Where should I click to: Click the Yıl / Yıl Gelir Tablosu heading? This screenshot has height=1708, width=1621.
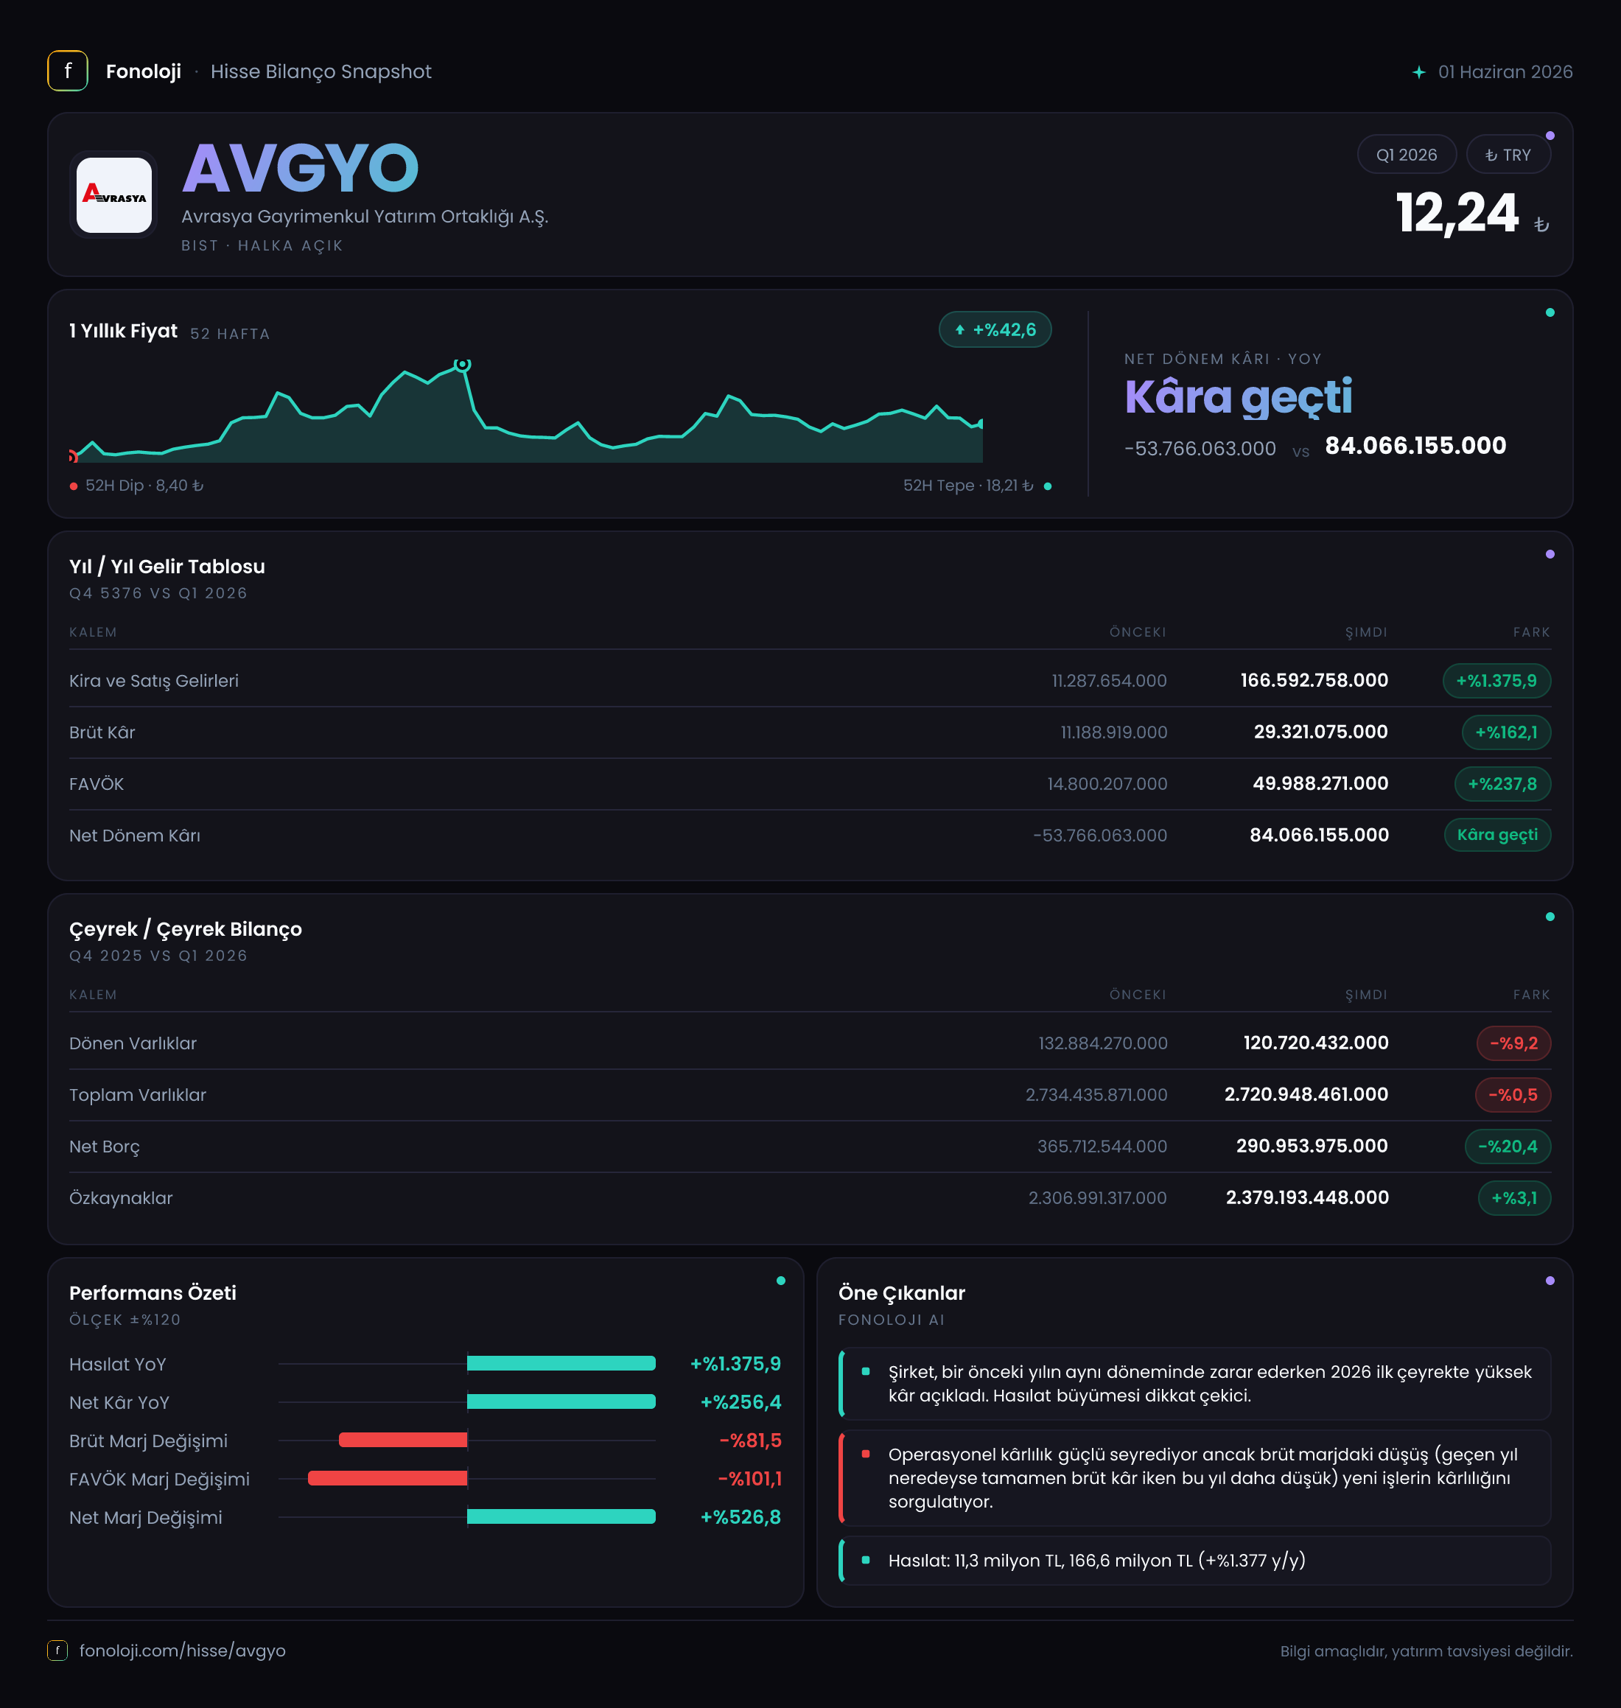pos(168,567)
